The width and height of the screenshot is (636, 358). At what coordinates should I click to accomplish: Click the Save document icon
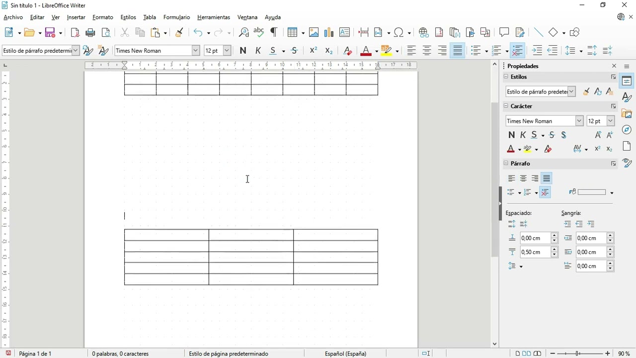50,32
